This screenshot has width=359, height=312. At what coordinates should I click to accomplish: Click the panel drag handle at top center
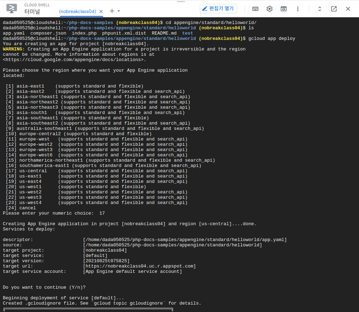[181, 2]
